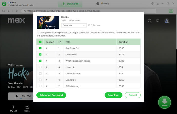The image size is (177, 114).
Task: Click the bookmark icon on Max header
Action: tap(158, 21)
